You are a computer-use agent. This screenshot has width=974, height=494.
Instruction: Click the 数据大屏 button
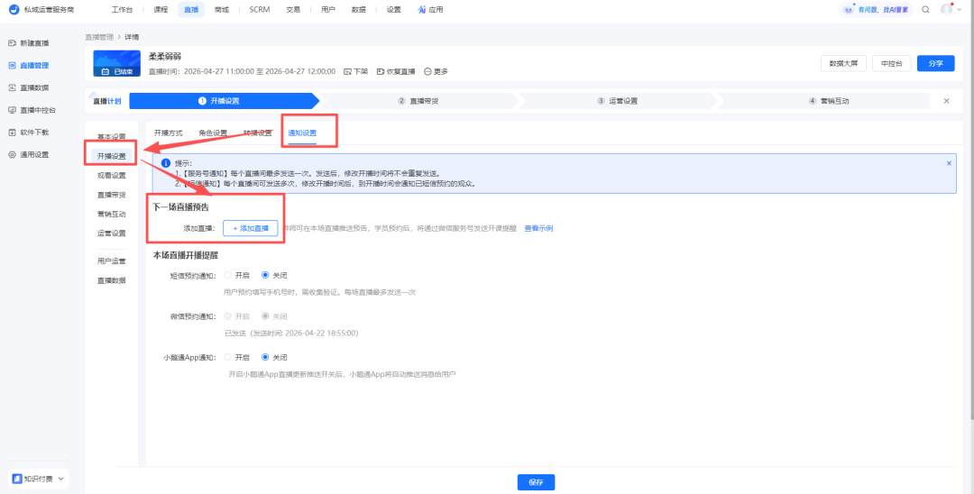[843, 63]
